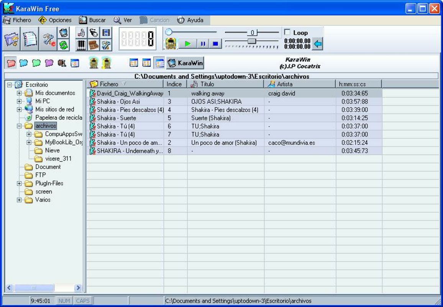443x307 pixels.
Task: Click the green refresh icon
Action: 64,45
